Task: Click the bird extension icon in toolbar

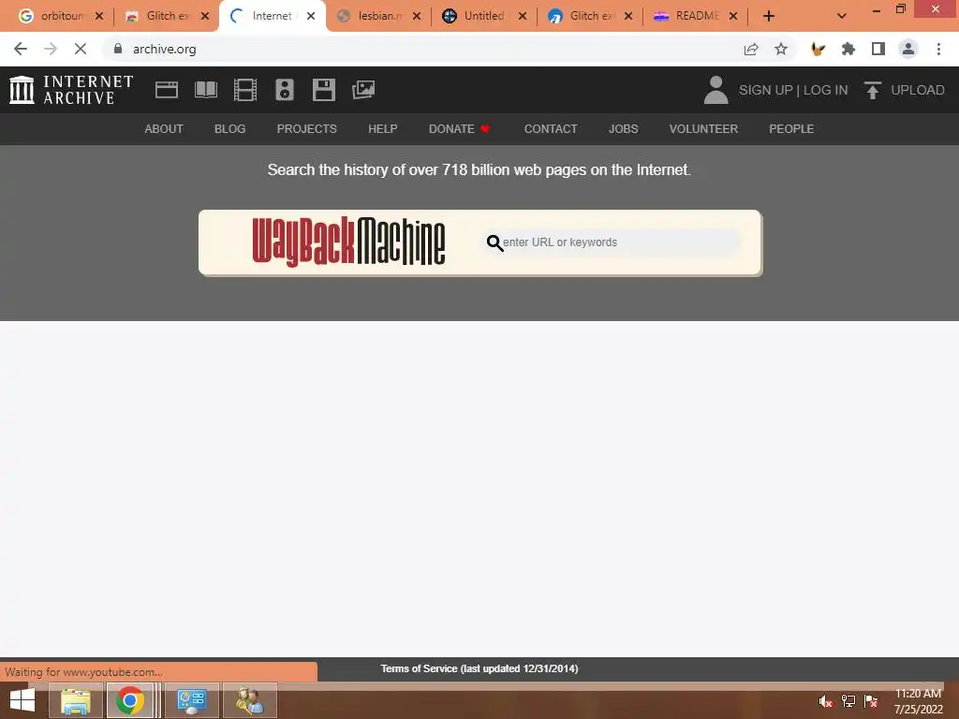Action: pos(818,49)
